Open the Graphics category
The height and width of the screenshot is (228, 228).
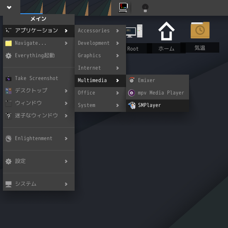click(x=100, y=56)
